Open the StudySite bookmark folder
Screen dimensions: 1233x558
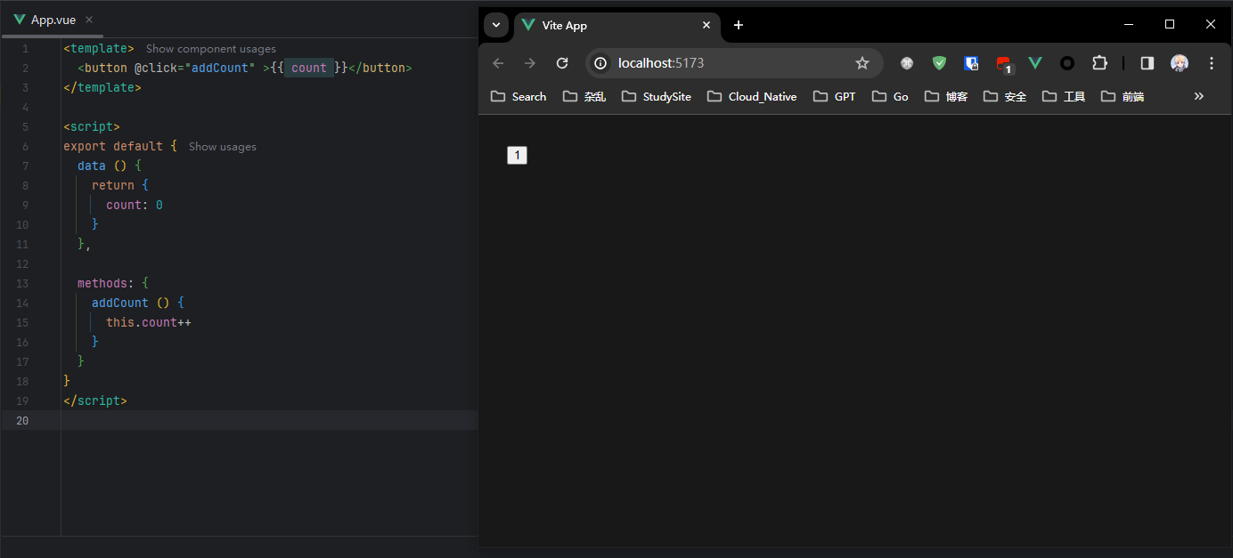point(657,96)
